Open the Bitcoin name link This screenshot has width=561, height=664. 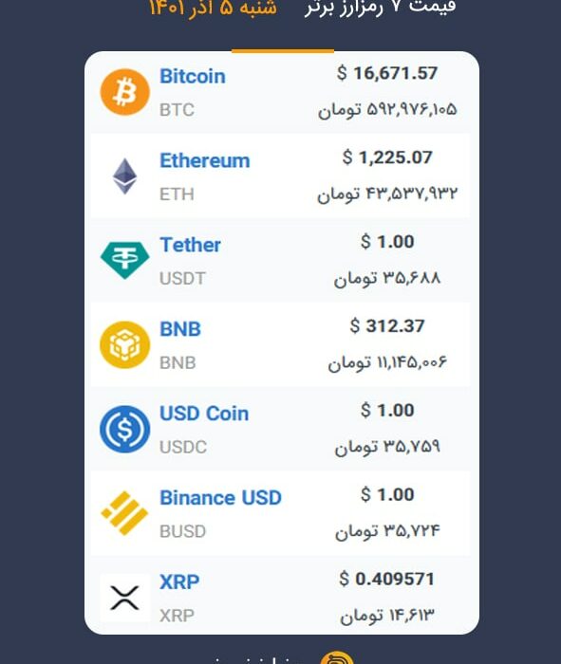coord(193,77)
